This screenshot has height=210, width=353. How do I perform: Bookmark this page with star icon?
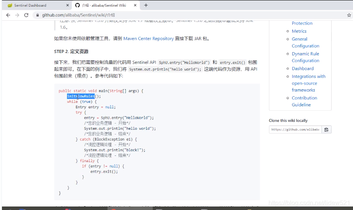click(x=349, y=15)
